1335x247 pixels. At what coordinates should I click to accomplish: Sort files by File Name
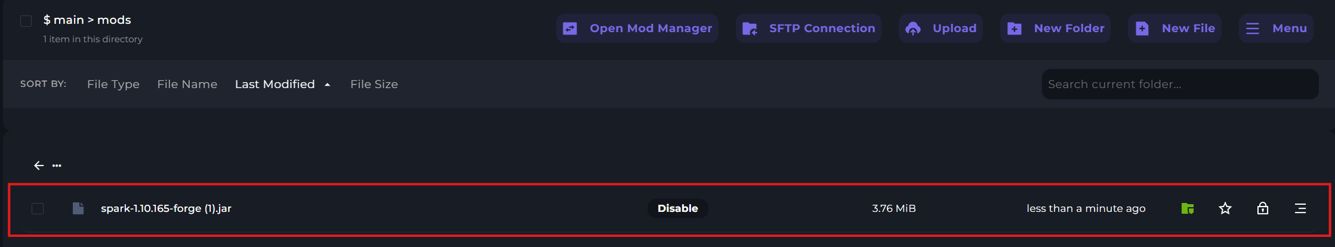click(187, 85)
